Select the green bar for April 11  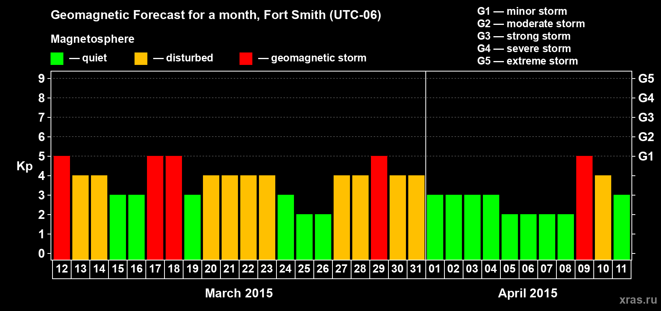[622, 227]
